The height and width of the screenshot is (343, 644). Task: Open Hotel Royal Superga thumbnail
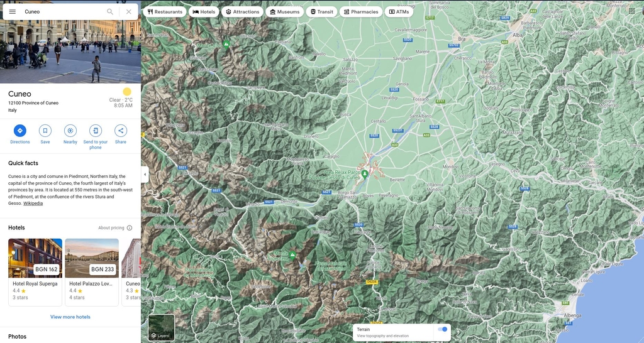(35, 258)
